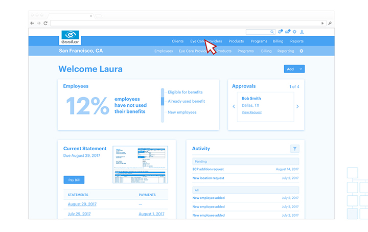Viewport: 368px width, 232px height.
Task: Click the employee benefits vertical progress bar
Action: (x=163, y=105)
